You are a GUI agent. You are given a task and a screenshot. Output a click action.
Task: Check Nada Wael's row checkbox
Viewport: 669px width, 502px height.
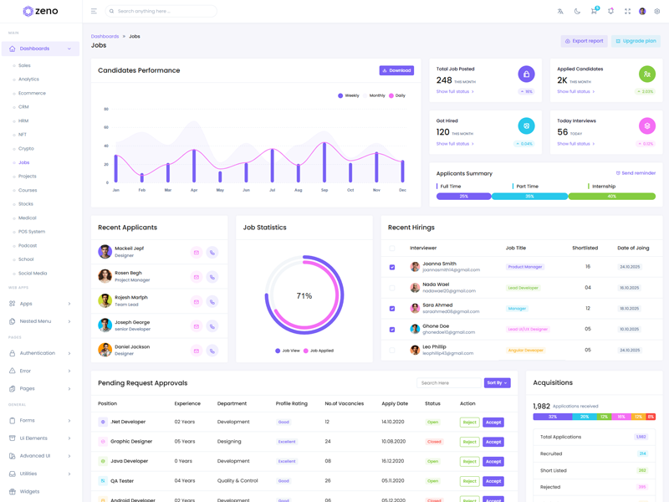pyautogui.click(x=392, y=288)
